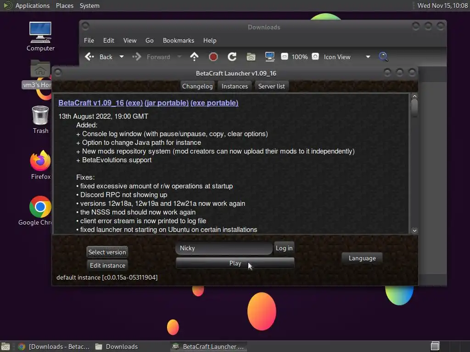
Task: Zoom out with the minus icon
Action: click(x=285, y=56)
